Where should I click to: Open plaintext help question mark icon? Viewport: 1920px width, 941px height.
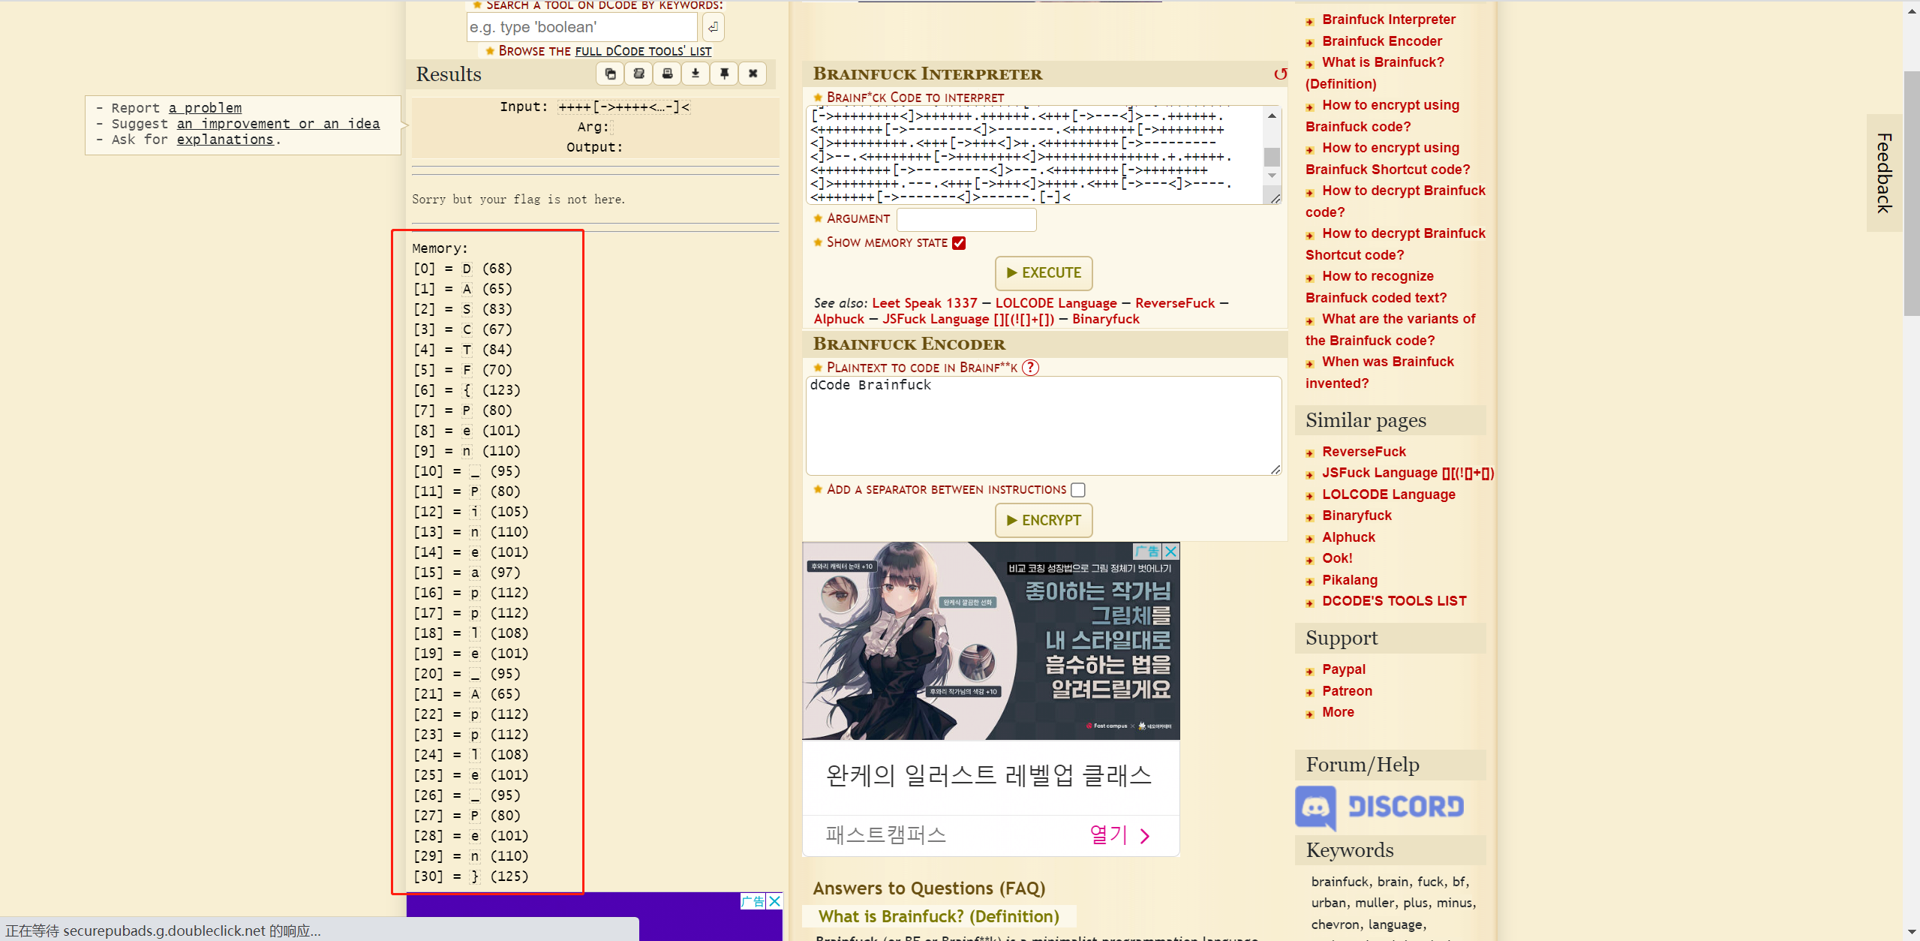coord(1031,367)
